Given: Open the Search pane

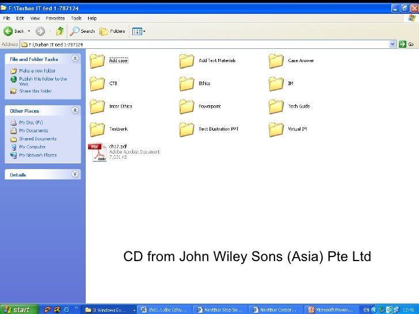Looking at the screenshot, I should [82, 31].
